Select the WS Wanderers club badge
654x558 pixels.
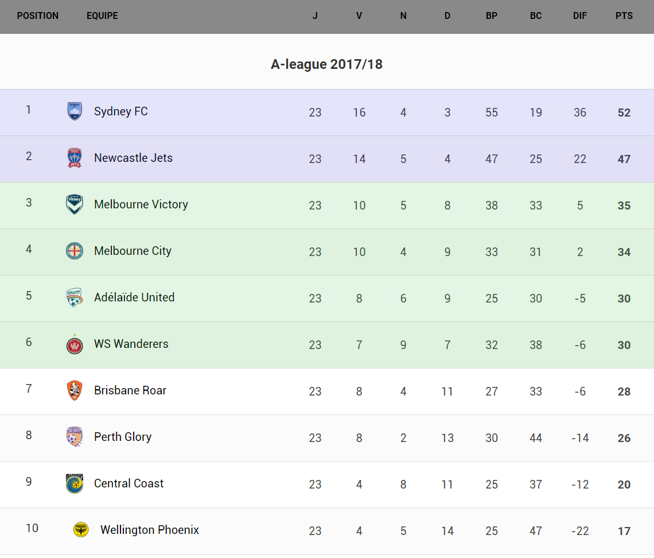(75, 344)
